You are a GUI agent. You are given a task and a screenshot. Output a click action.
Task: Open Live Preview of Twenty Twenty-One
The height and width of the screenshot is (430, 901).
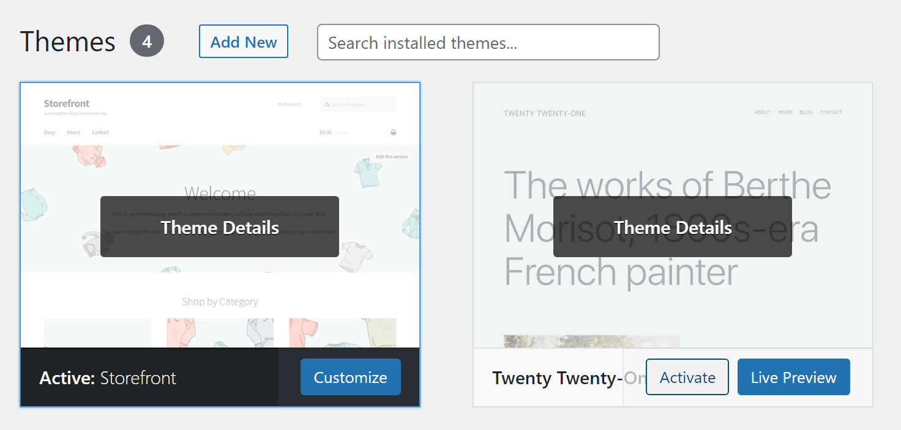pos(794,377)
